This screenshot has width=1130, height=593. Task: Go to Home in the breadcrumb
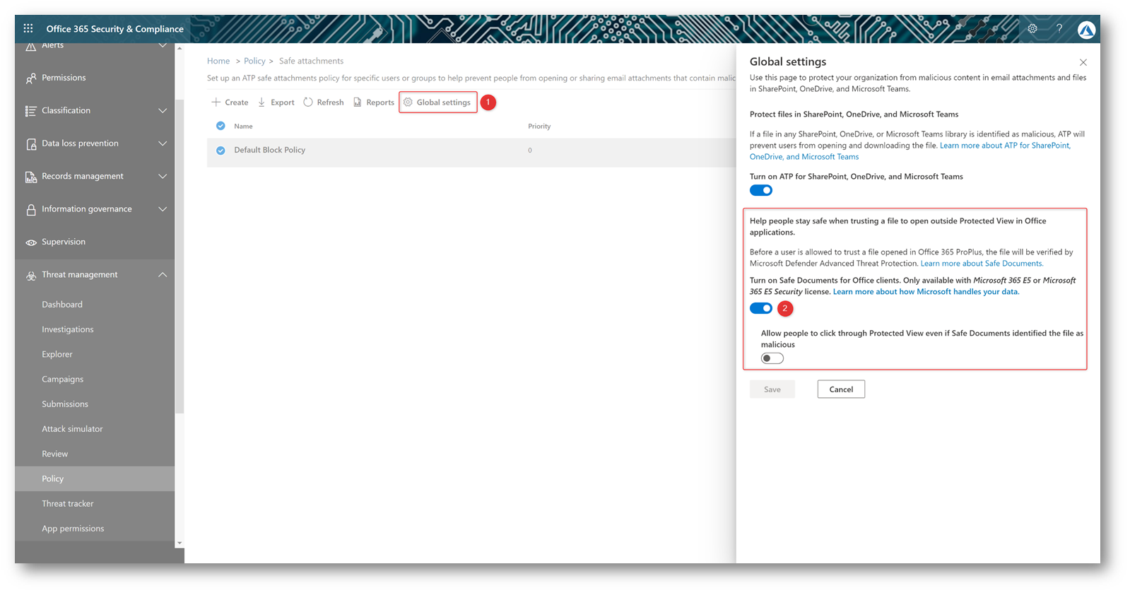coord(218,61)
